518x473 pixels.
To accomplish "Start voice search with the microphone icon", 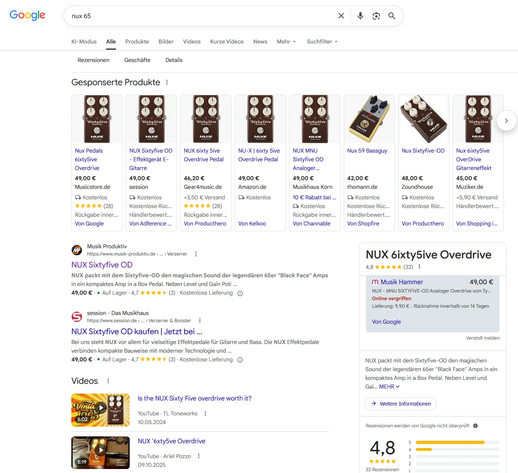I will 360,16.
